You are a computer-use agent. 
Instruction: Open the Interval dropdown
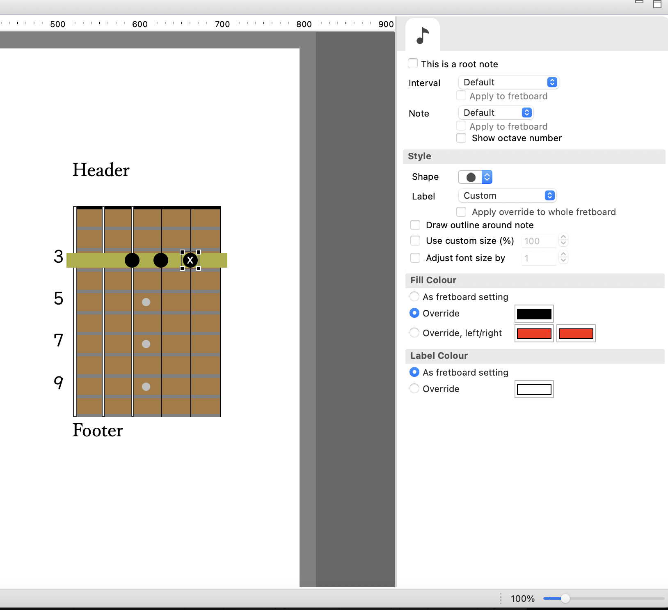tap(508, 82)
